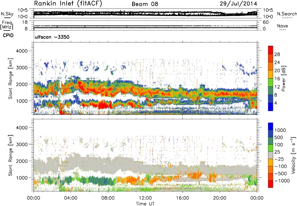Click 'Slant Range [km]' label of velocity panel
This screenshot has width=297, height=206.
click(x=10, y=155)
